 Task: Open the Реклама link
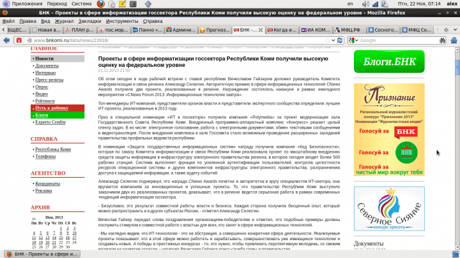(43, 190)
